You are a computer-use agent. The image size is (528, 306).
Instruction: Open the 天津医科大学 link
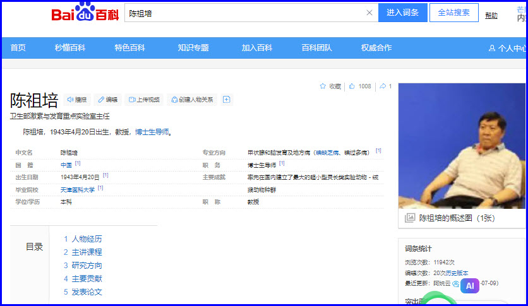[x=78, y=189]
